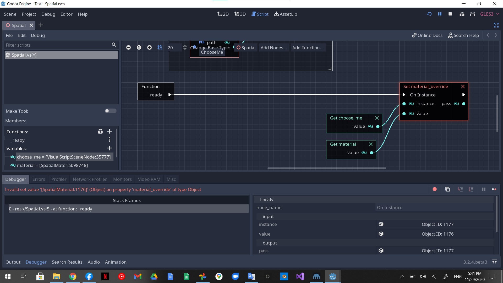The height and width of the screenshot is (283, 503).
Task: Add a new function
Action: click(110, 131)
